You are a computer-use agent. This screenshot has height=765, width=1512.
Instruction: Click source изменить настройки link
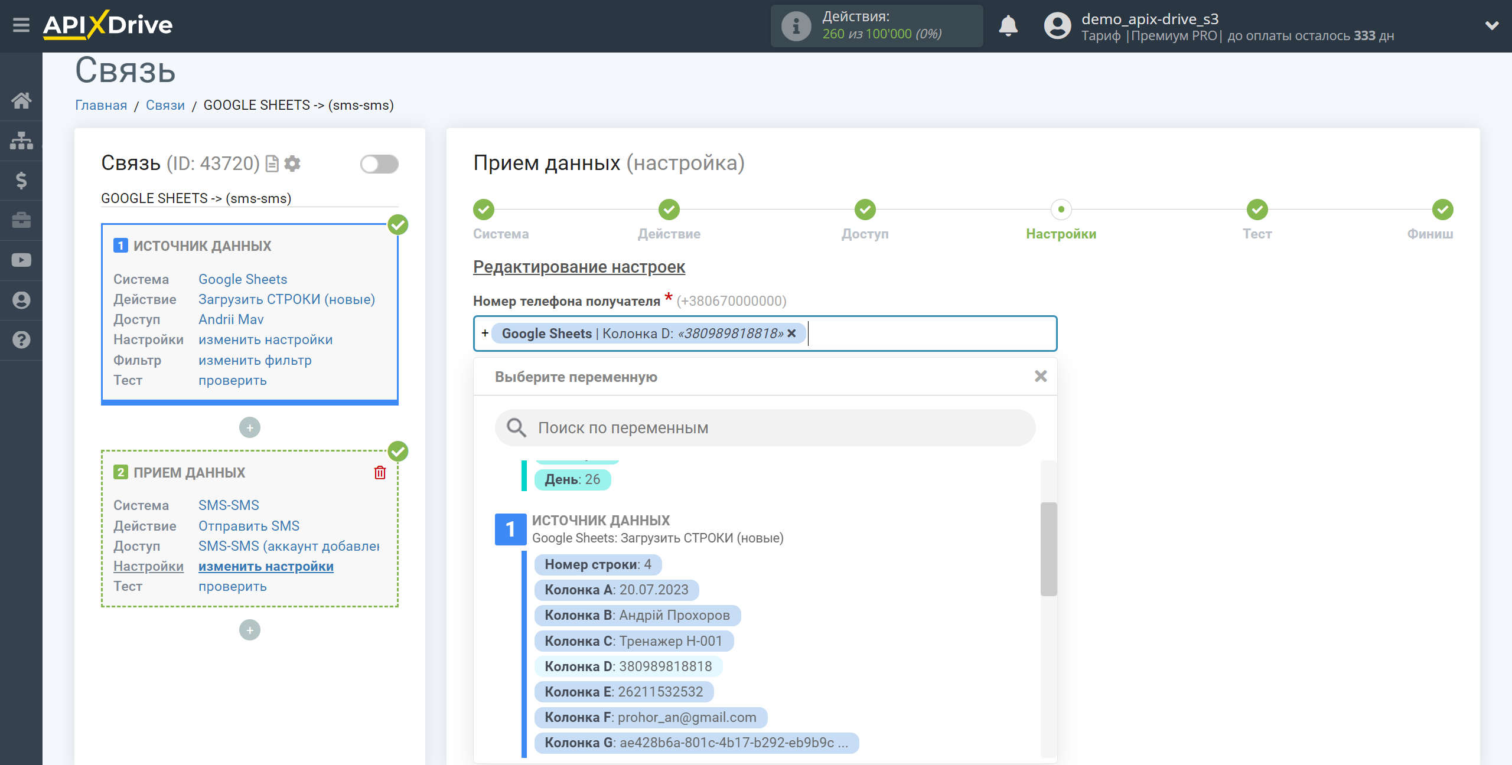pyautogui.click(x=266, y=340)
